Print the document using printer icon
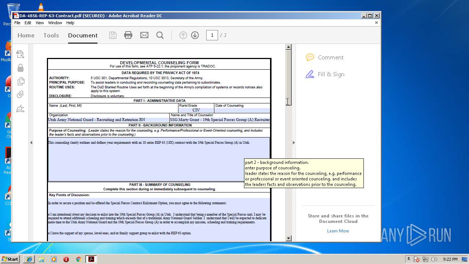Viewport: 469px width, 264px height. (x=128, y=35)
